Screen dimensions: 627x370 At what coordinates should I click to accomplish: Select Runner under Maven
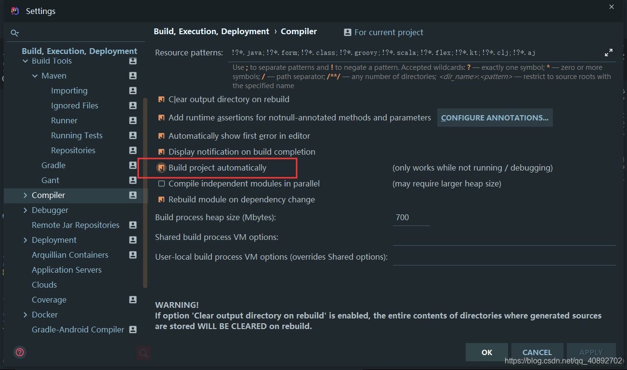click(64, 120)
